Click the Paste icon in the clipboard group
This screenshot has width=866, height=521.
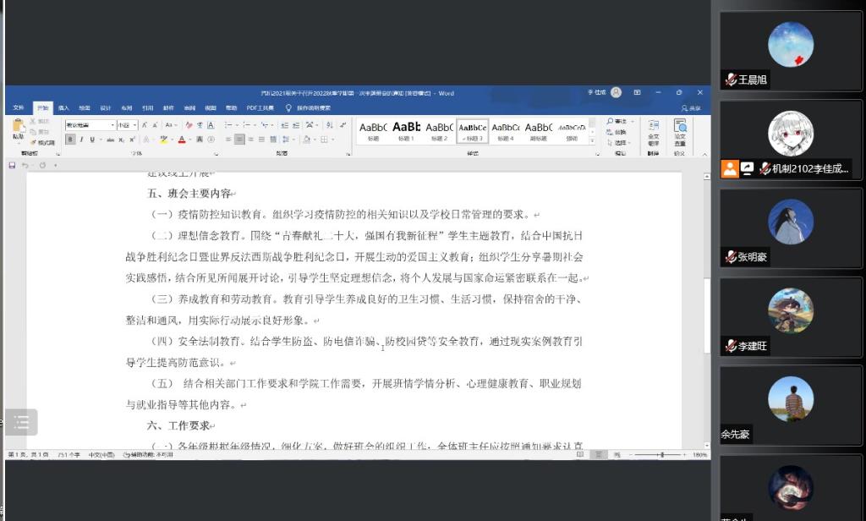(x=18, y=128)
